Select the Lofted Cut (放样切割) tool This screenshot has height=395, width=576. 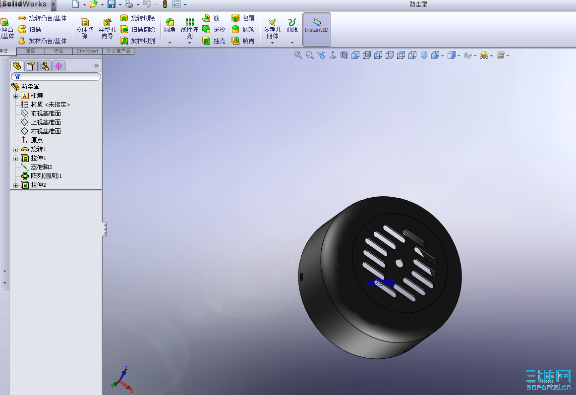pyautogui.click(x=138, y=41)
